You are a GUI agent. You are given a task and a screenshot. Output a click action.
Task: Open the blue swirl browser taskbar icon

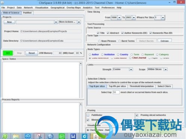pos(85,136)
